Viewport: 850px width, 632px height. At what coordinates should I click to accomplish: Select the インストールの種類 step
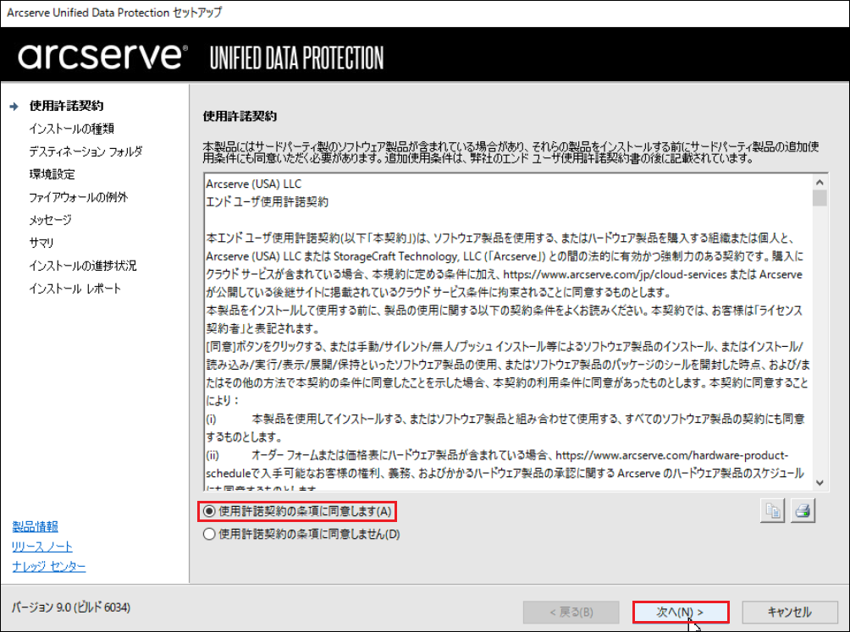(x=72, y=129)
